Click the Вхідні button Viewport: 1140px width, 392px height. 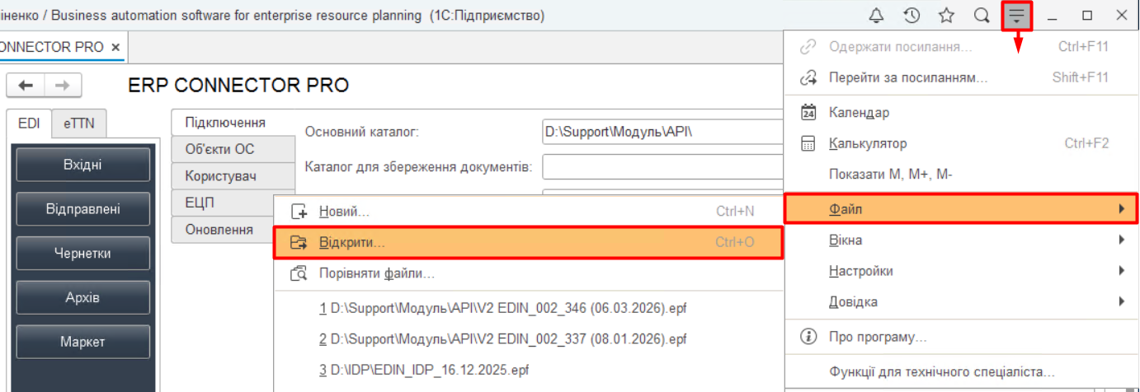point(83,165)
